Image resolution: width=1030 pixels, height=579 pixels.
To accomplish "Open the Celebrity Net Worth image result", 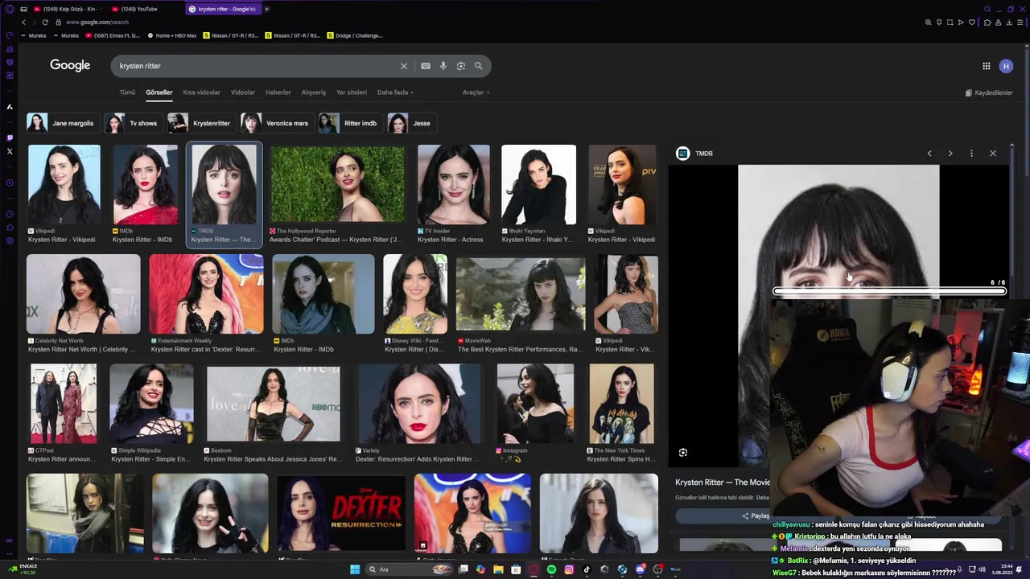I will click(x=84, y=294).
